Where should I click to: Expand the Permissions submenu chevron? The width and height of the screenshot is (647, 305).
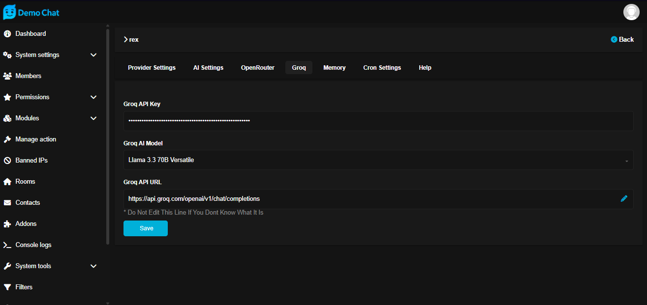93,97
